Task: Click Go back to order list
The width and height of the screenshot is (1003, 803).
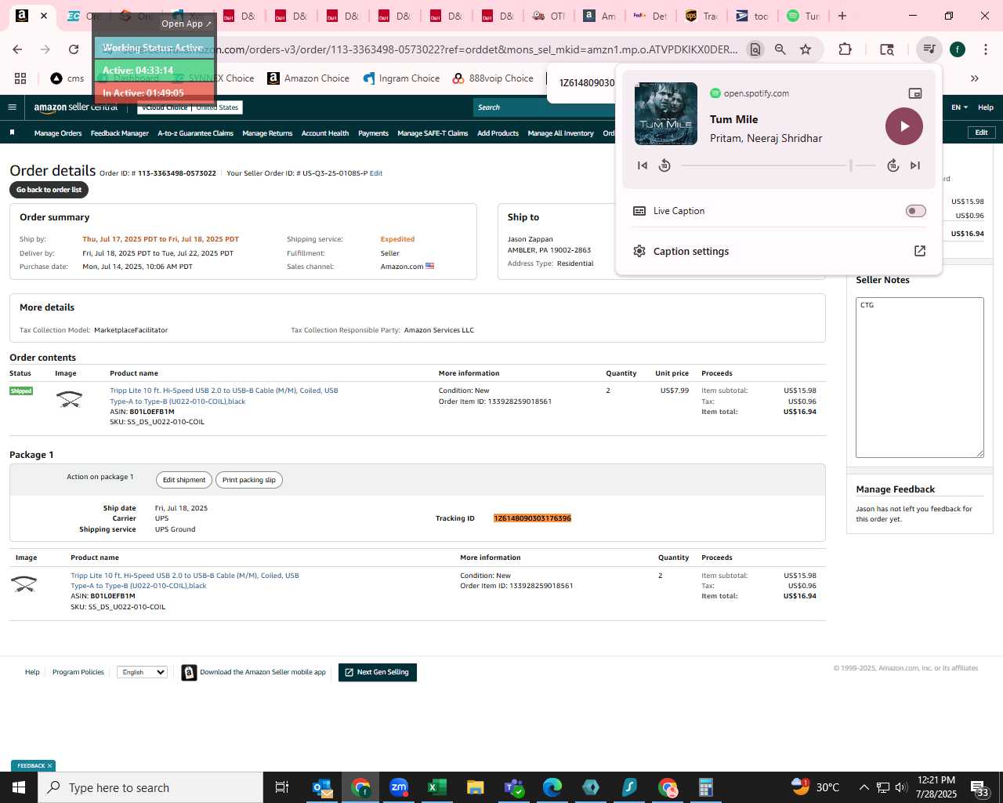Action: [x=49, y=190]
